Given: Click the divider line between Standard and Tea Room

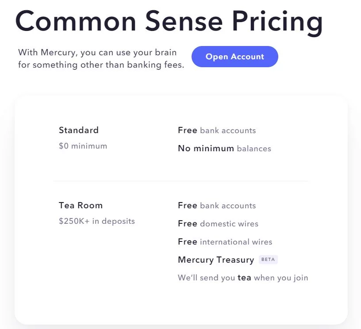Looking at the screenshot, I should pyautogui.click(x=180, y=181).
